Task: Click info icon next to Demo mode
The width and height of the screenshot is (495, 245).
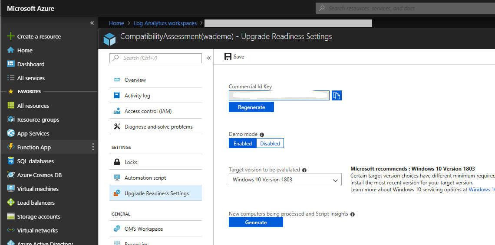Action: tap(262, 135)
